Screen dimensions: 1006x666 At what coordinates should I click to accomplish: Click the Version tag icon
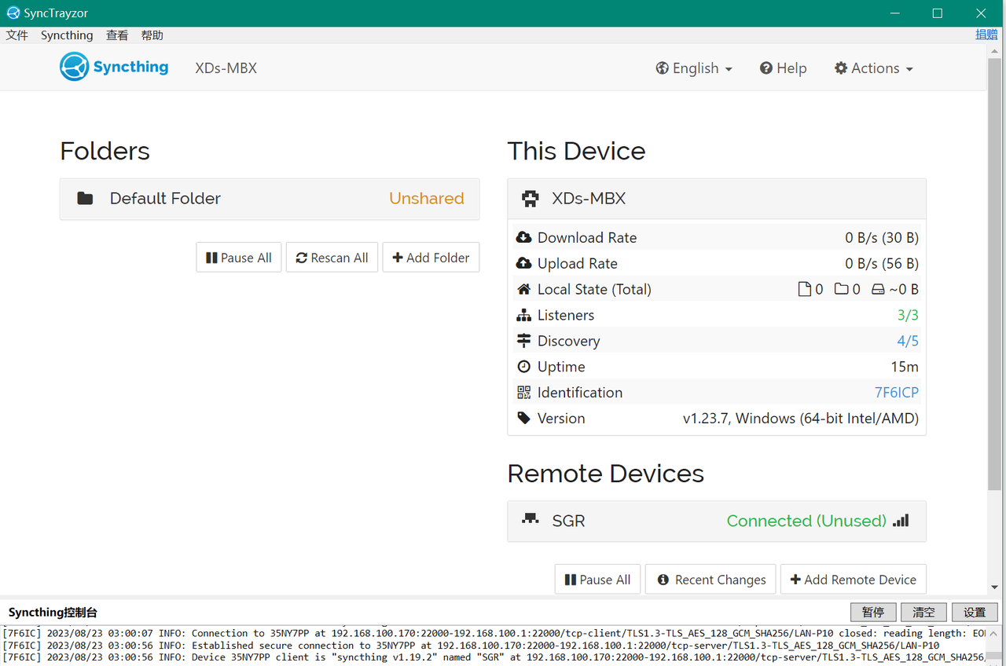[x=523, y=419]
